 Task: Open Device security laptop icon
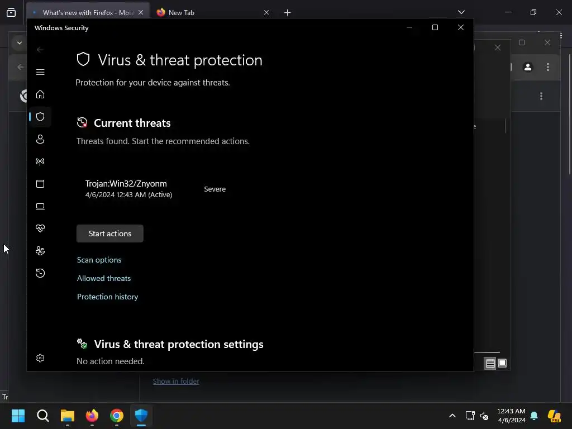pos(40,206)
